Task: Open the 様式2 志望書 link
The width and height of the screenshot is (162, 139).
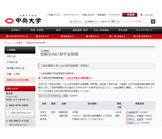Action: (x=136, y=119)
